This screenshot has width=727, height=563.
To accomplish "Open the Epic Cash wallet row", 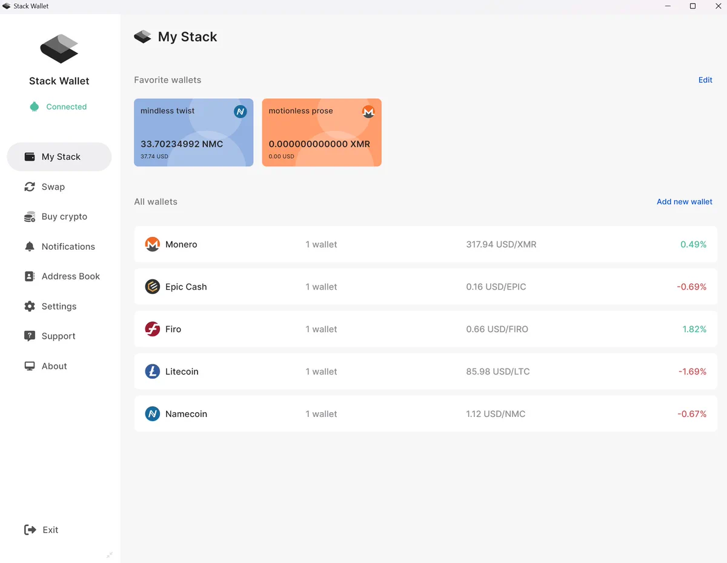I will pos(426,287).
